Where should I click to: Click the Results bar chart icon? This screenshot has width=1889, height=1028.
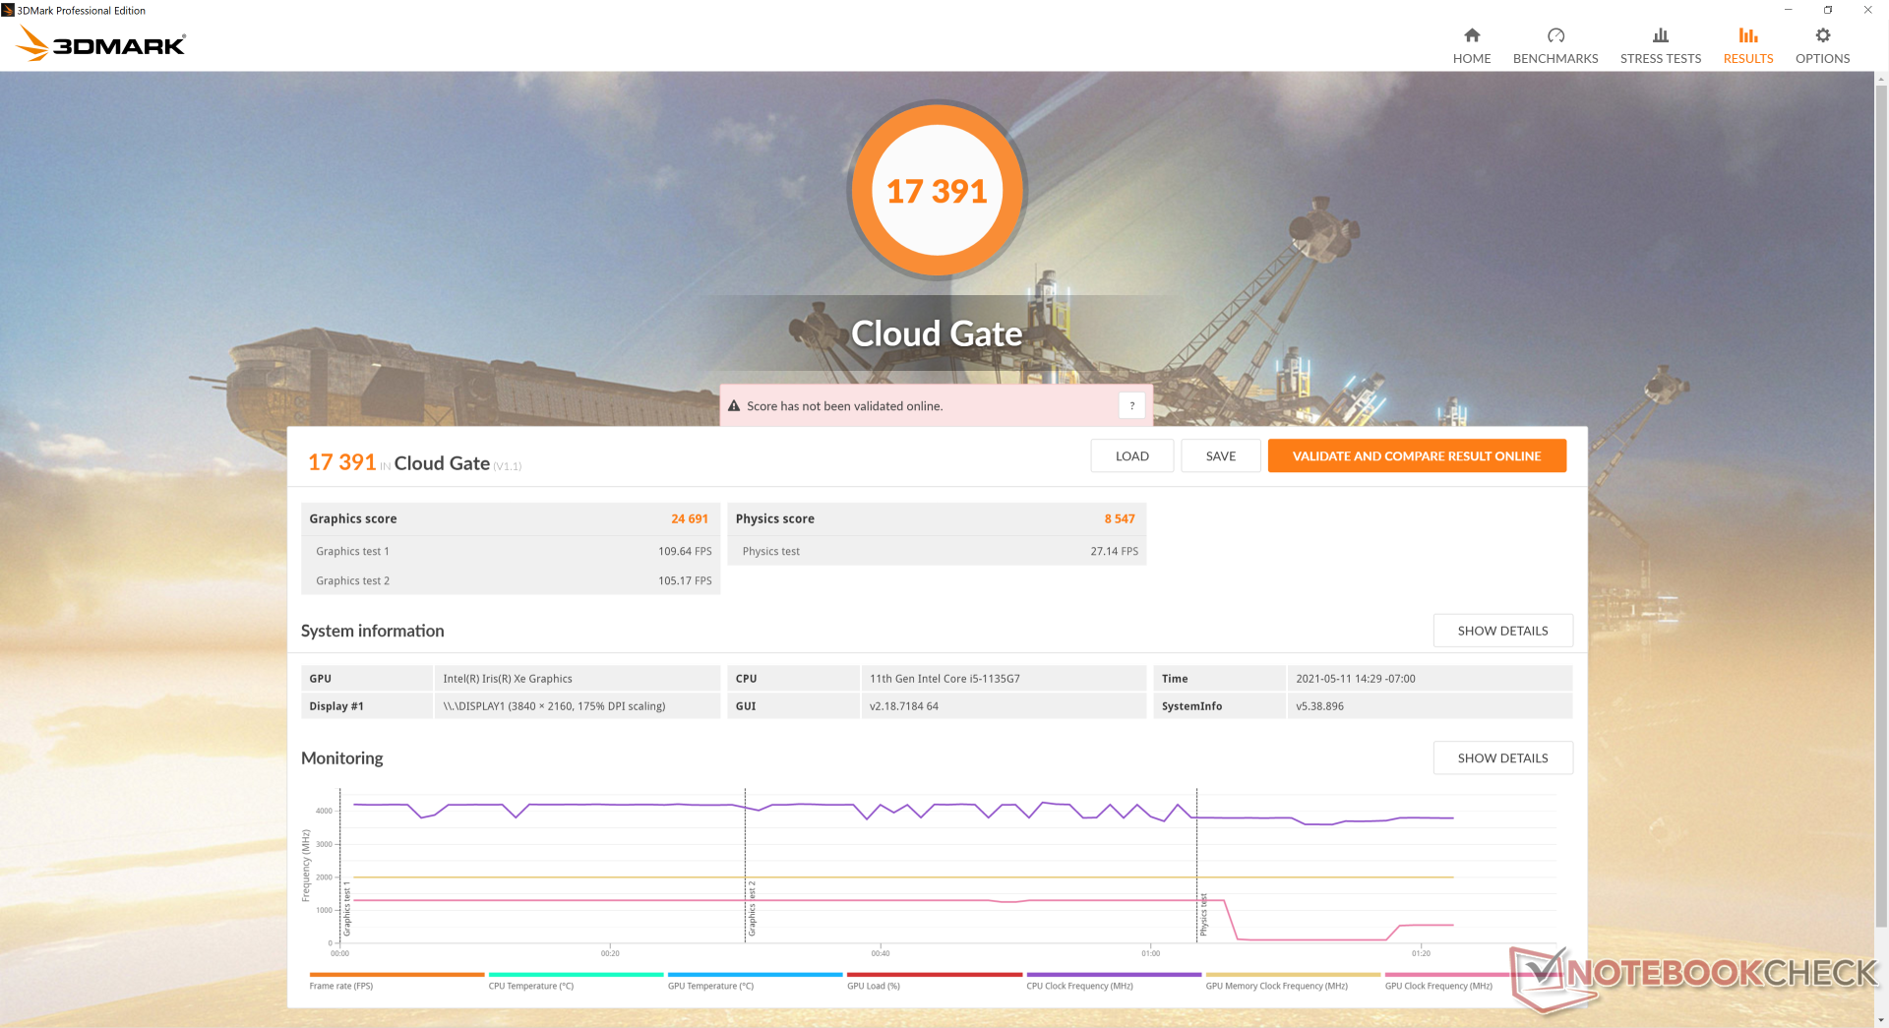[x=1748, y=35]
